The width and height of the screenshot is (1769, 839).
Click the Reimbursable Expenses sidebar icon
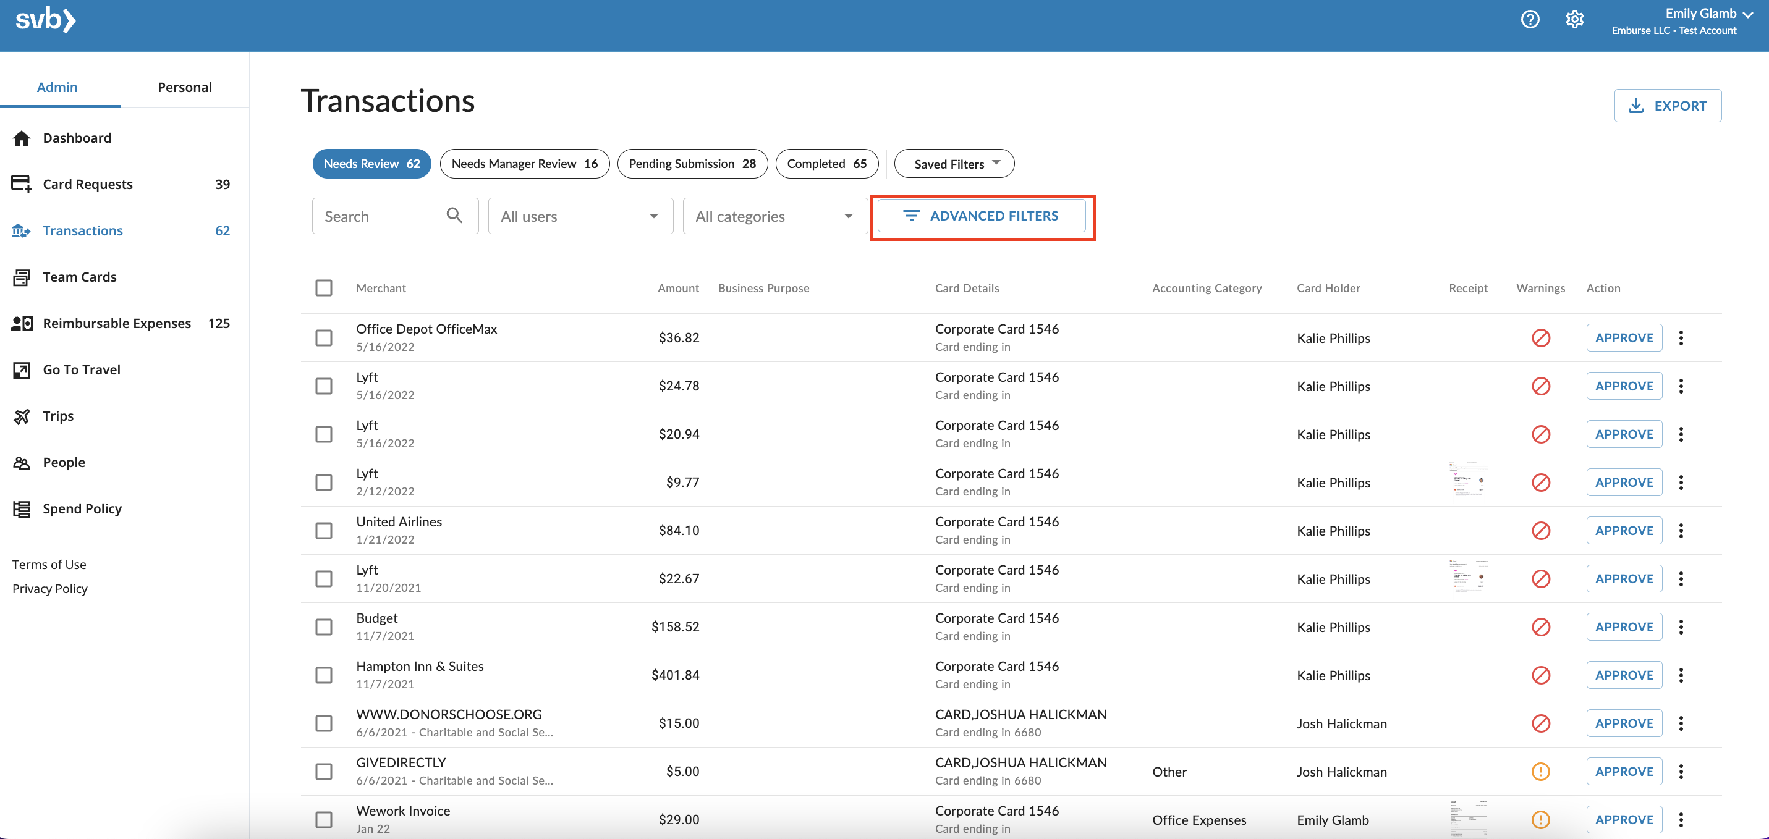(22, 323)
